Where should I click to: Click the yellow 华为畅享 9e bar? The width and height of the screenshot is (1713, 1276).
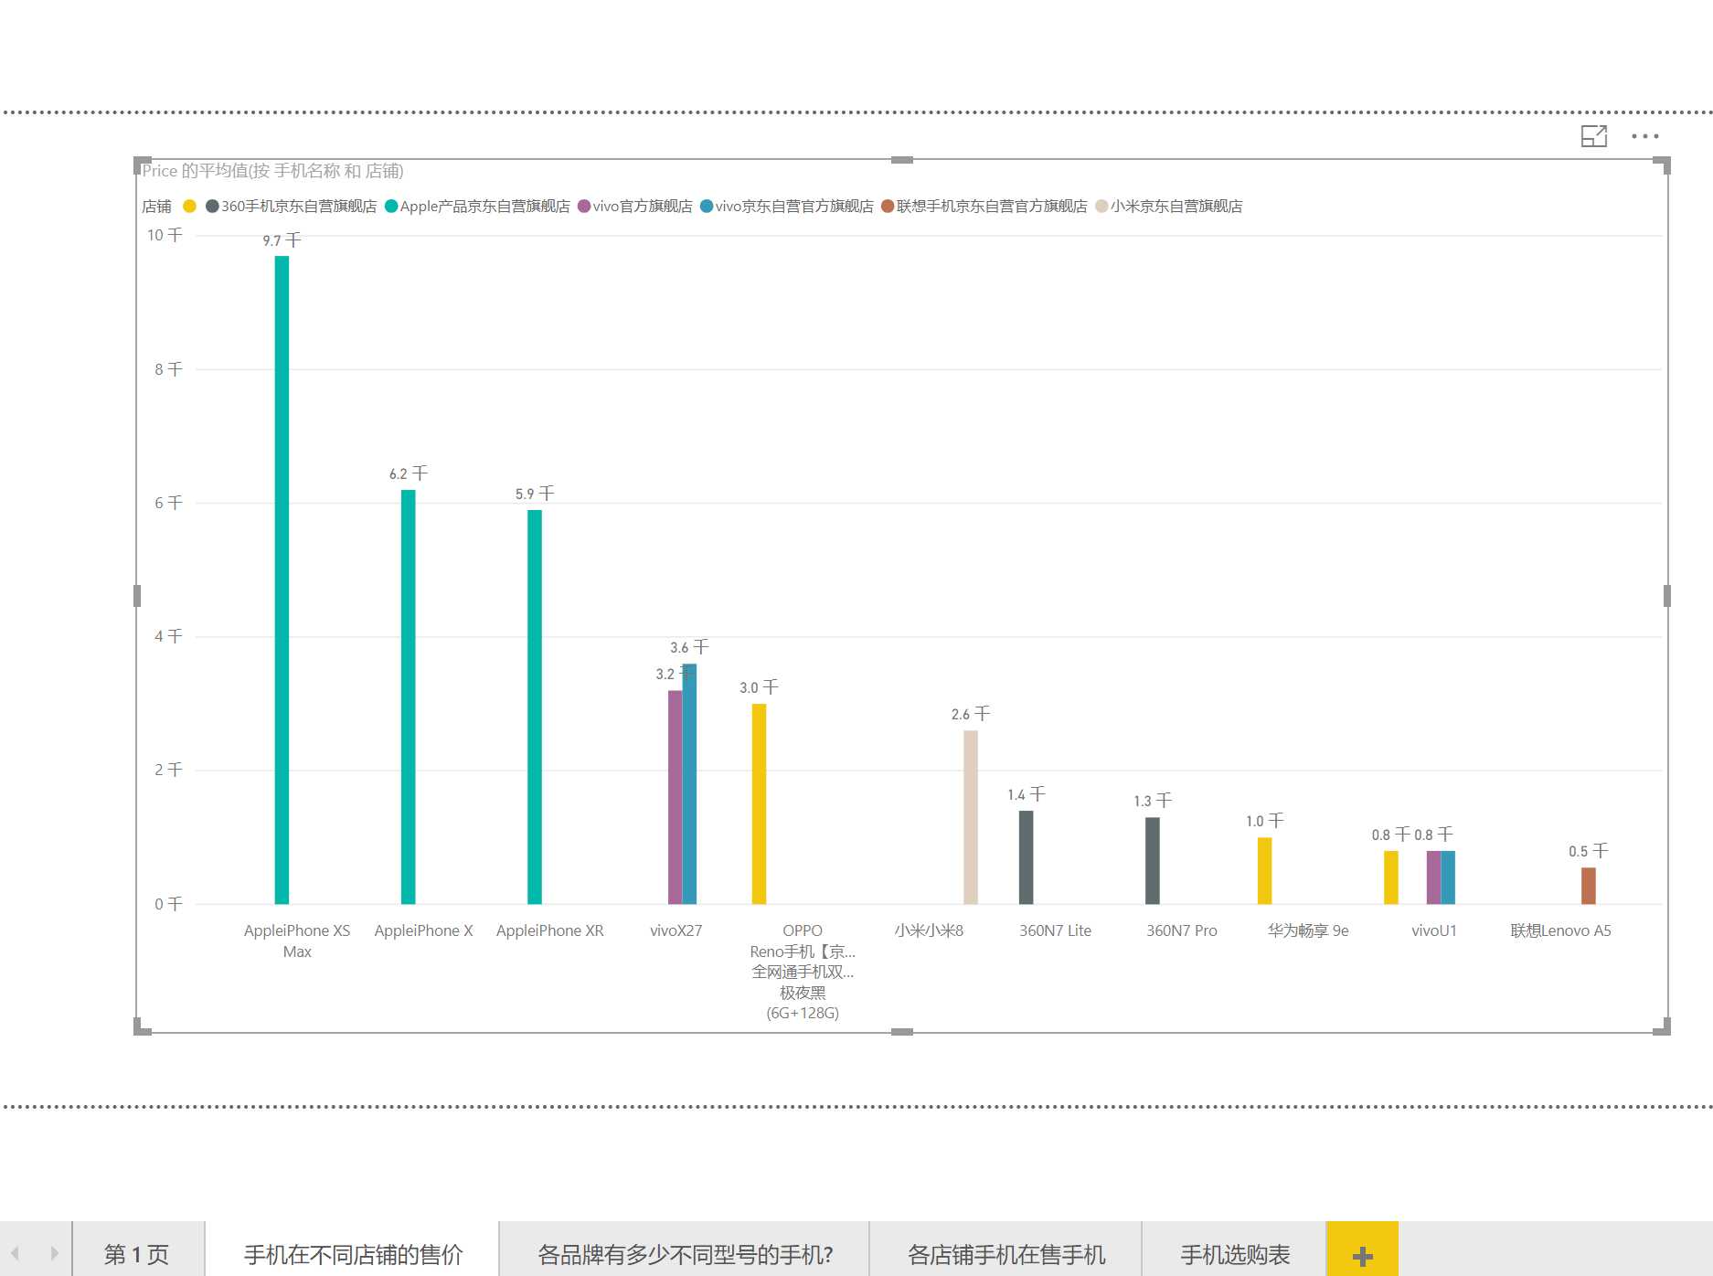coord(1264,870)
